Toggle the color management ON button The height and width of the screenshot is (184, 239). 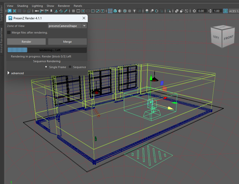pyautogui.click(x=225, y=11)
